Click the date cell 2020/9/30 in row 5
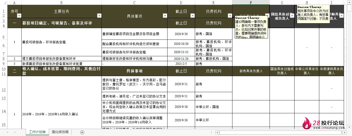The width and height of the screenshot is (352, 136). coord(181,34)
